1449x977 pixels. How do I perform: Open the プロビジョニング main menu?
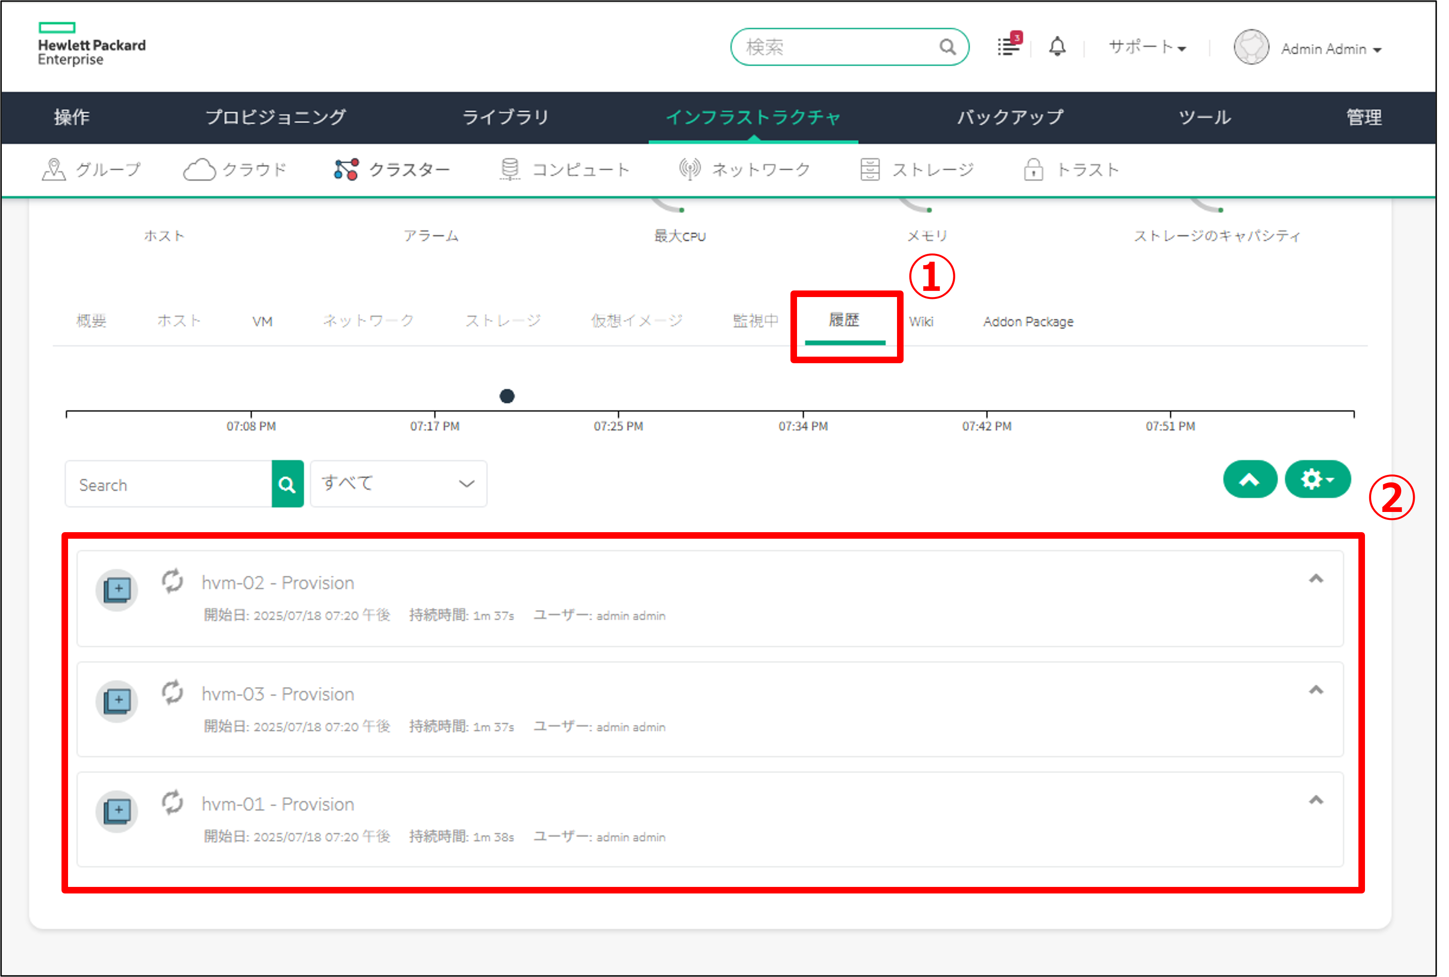click(x=276, y=117)
